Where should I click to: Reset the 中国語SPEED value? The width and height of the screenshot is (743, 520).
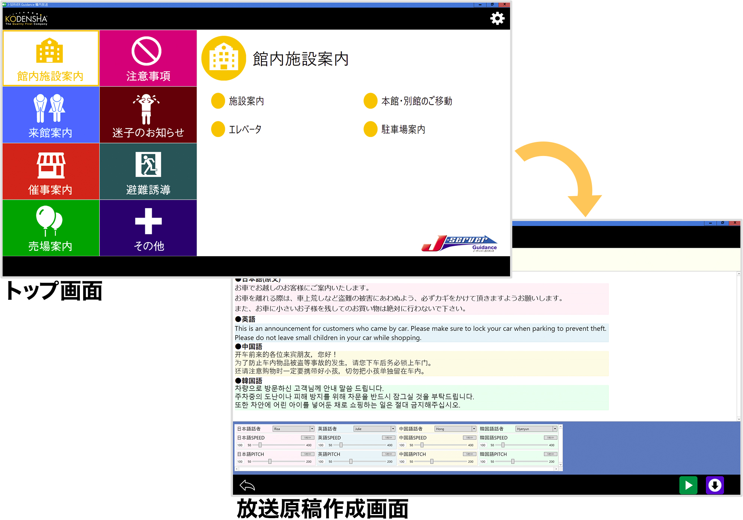470,438
